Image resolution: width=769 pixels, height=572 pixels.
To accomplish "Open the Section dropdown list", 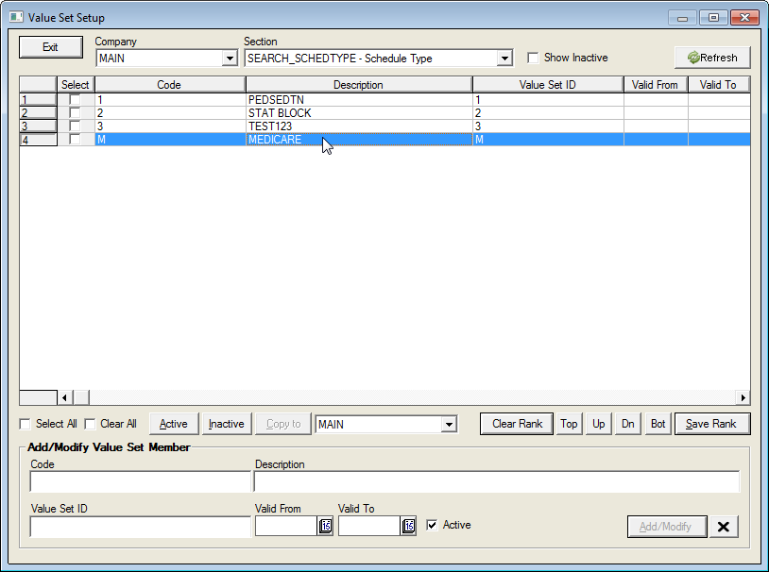I will click(504, 59).
